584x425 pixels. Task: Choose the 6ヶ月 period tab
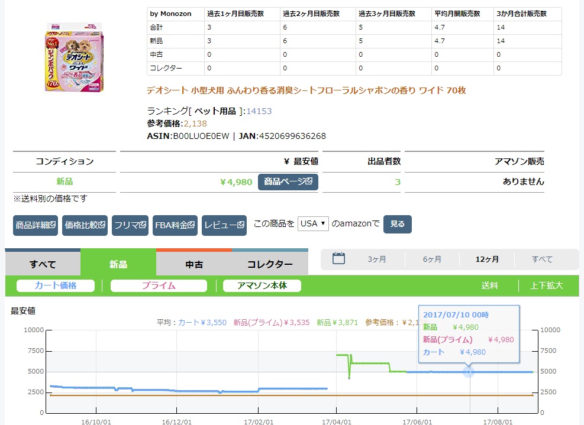[432, 259]
